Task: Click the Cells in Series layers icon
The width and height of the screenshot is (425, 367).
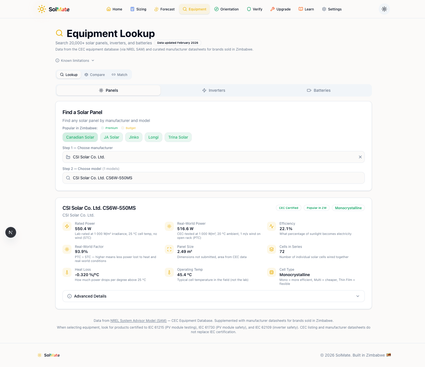Action: click(271, 249)
